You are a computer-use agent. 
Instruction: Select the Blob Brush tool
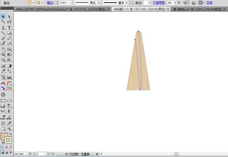pos(3,43)
